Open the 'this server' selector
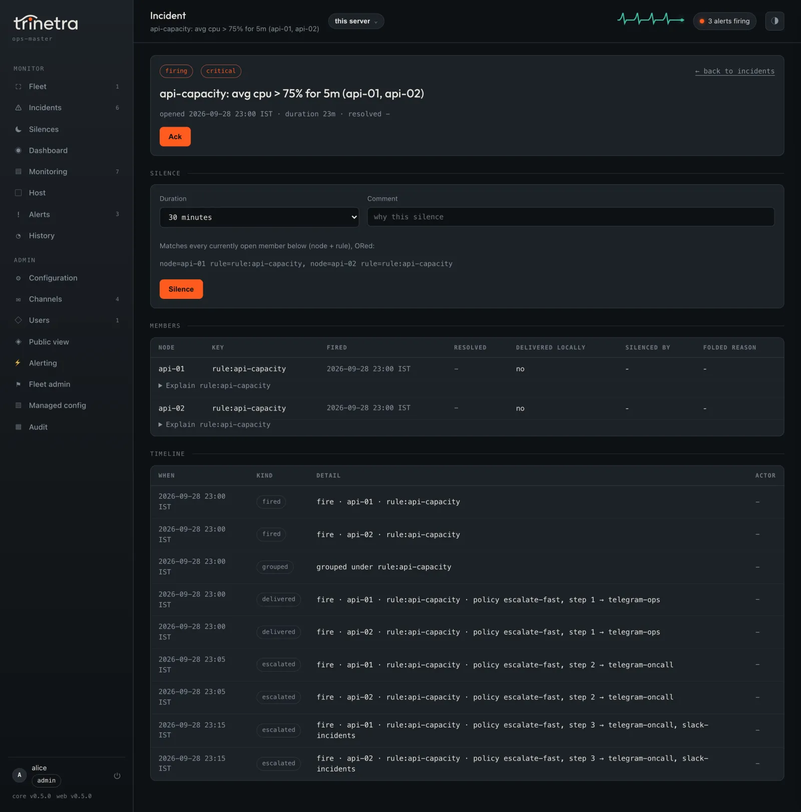 click(356, 21)
